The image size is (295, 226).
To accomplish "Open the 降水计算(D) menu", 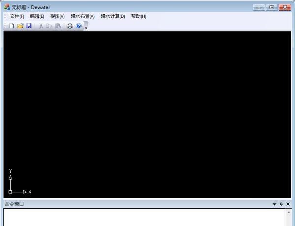I will tap(113, 16).
